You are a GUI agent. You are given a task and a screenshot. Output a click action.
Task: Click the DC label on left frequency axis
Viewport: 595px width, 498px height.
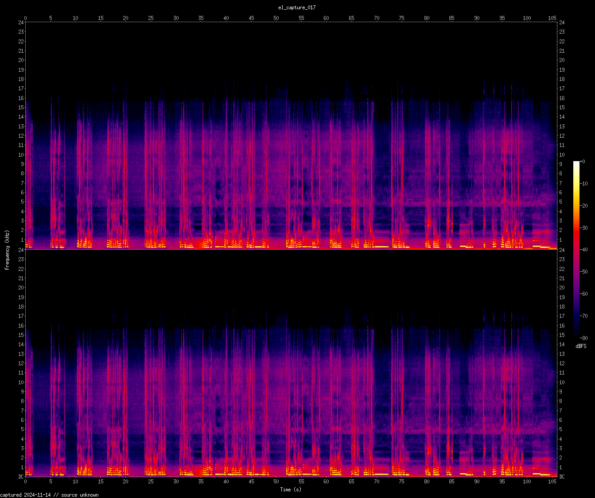(21, 477)
